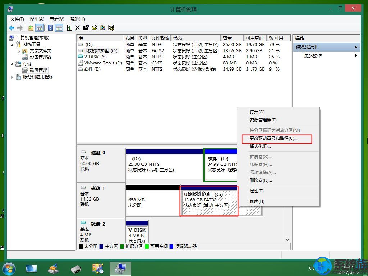This screenshot has height=276, width=368.
Task: Toggle the show/hide action pane toolbar icon
Action: [59, 28]
